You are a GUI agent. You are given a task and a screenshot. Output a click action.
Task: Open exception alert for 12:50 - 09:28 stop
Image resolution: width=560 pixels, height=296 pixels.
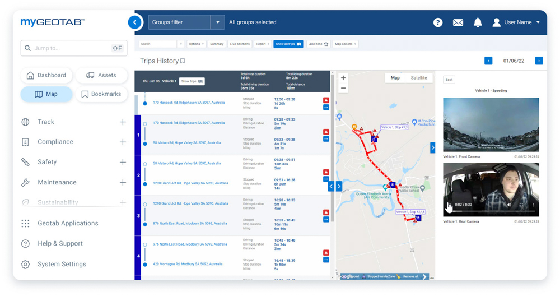point(326,100)
